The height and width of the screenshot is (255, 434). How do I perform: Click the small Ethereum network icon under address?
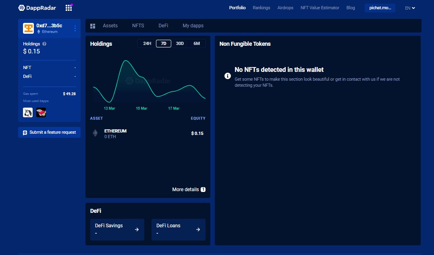coord(39,32)
